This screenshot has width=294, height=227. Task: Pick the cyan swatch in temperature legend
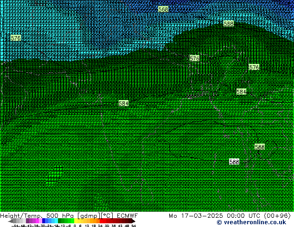(x=57, y=221)
